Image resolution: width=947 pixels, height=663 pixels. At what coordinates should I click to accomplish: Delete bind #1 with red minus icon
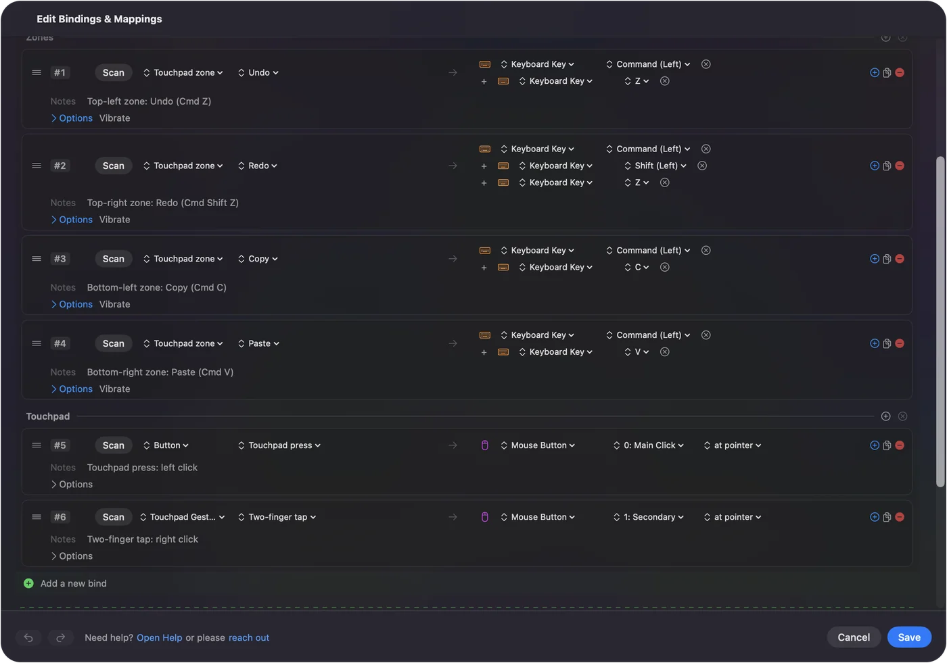point(900,73)
